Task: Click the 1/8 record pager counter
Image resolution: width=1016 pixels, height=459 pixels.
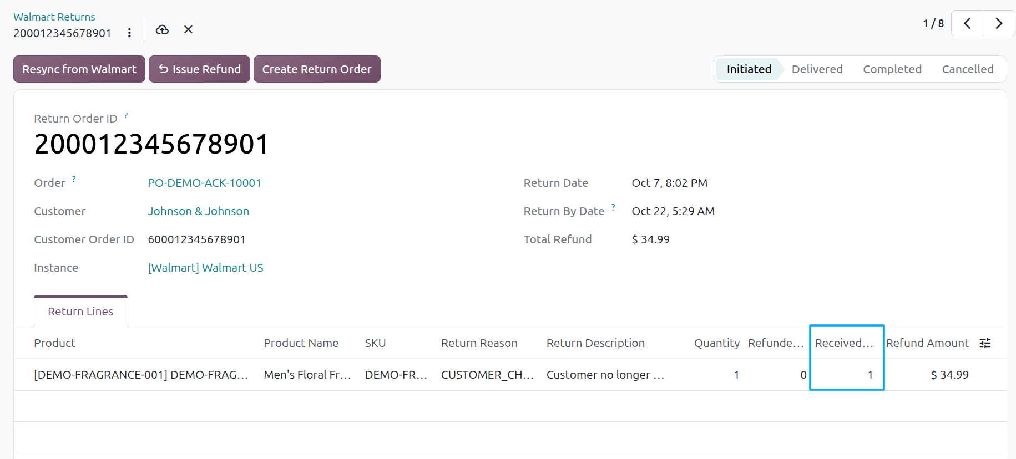Action: (933, 23)
